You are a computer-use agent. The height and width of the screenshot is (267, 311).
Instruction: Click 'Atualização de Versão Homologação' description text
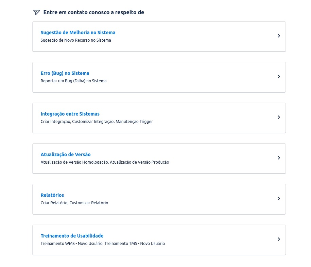pos(105,162)
